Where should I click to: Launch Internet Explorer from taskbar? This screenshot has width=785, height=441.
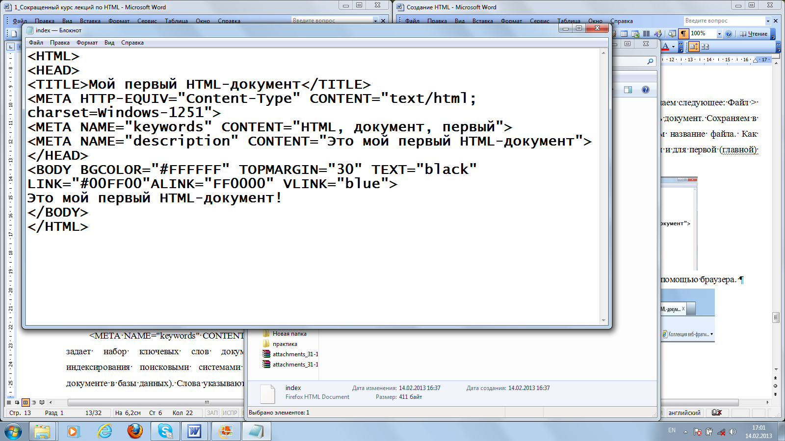click(x=104, y=432)
